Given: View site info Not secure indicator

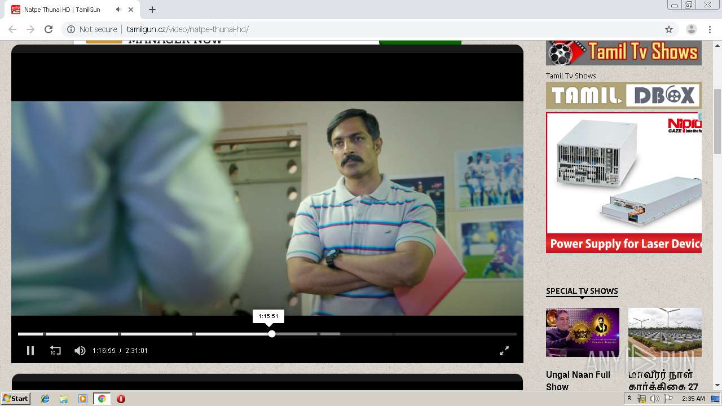Looking at the screenshot, I should click(92, 29).
